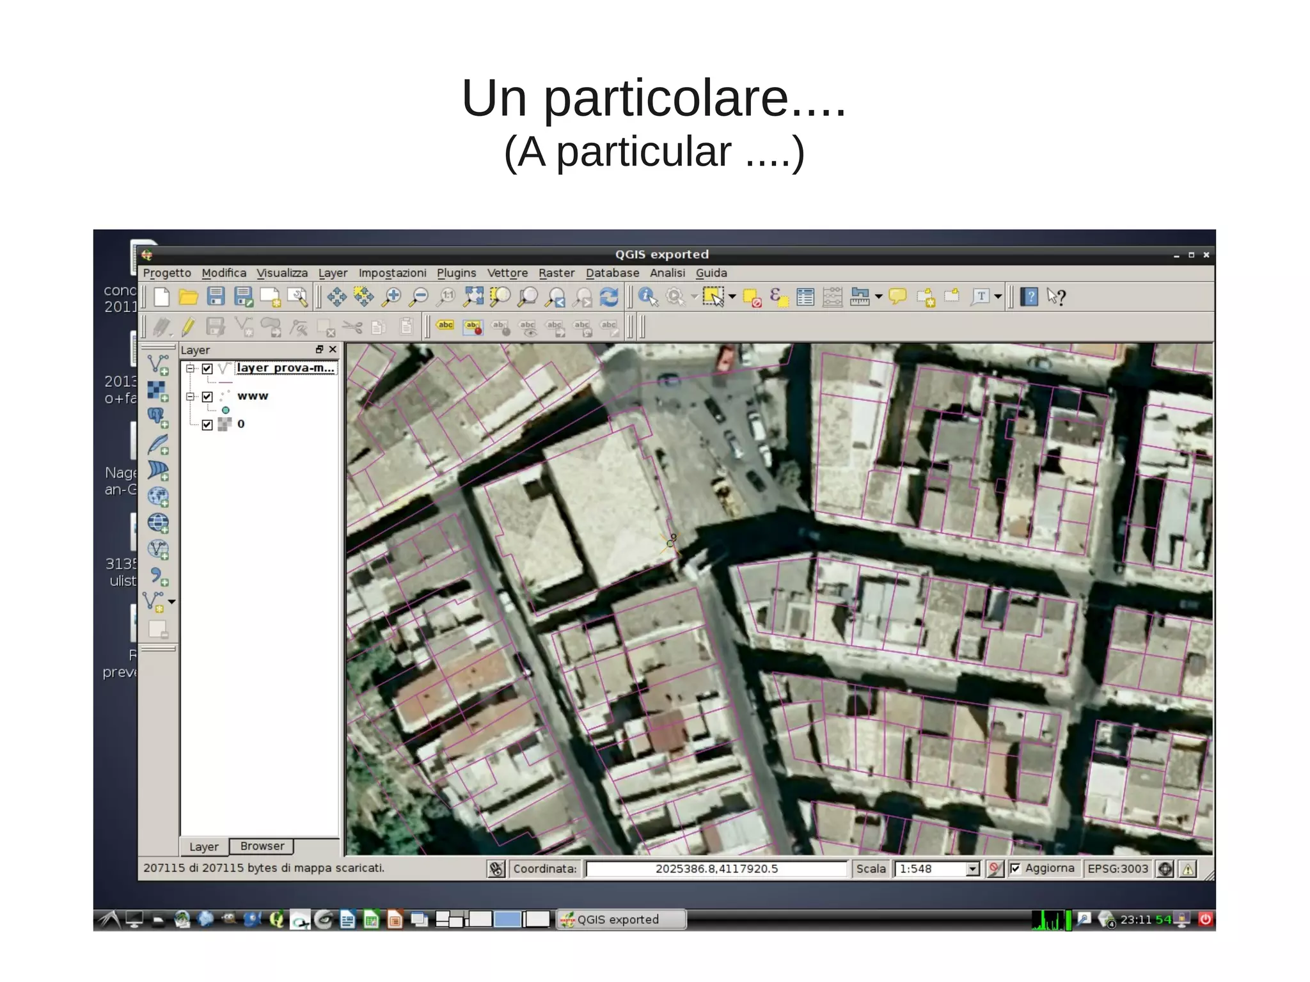
Task: Open the Visualizza menu
Action: click(282, 273)
